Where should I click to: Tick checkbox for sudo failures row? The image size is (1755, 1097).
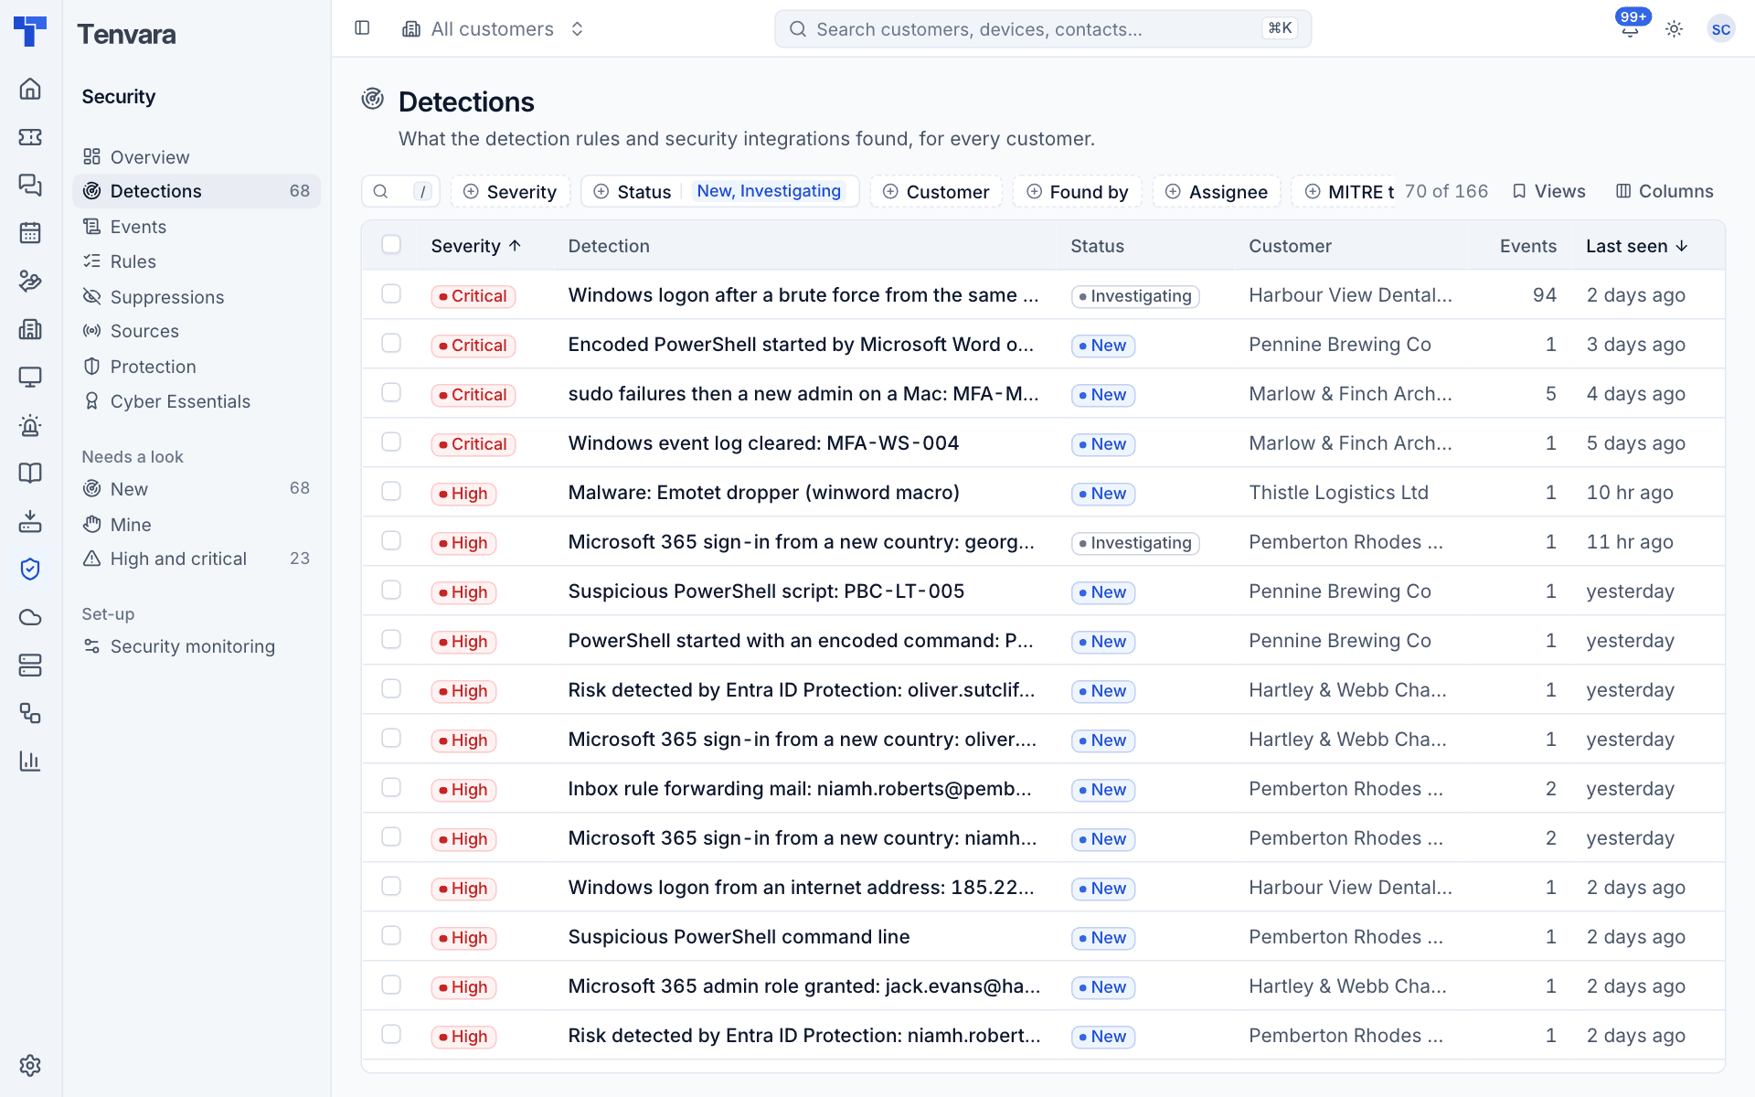pos(391,392)
